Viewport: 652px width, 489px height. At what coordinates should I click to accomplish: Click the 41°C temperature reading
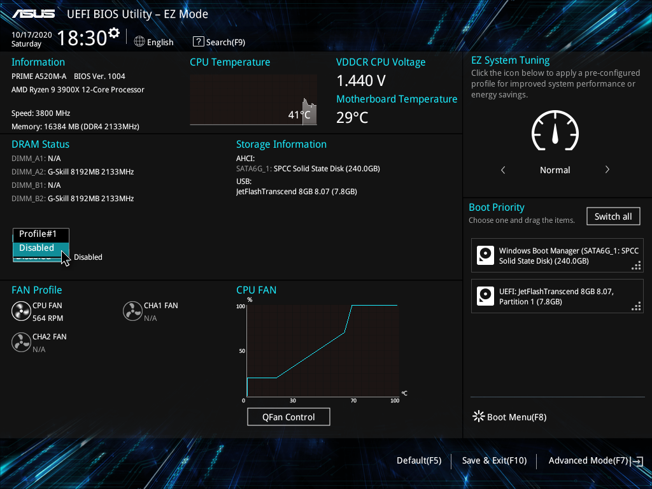[x=299, y=115]
